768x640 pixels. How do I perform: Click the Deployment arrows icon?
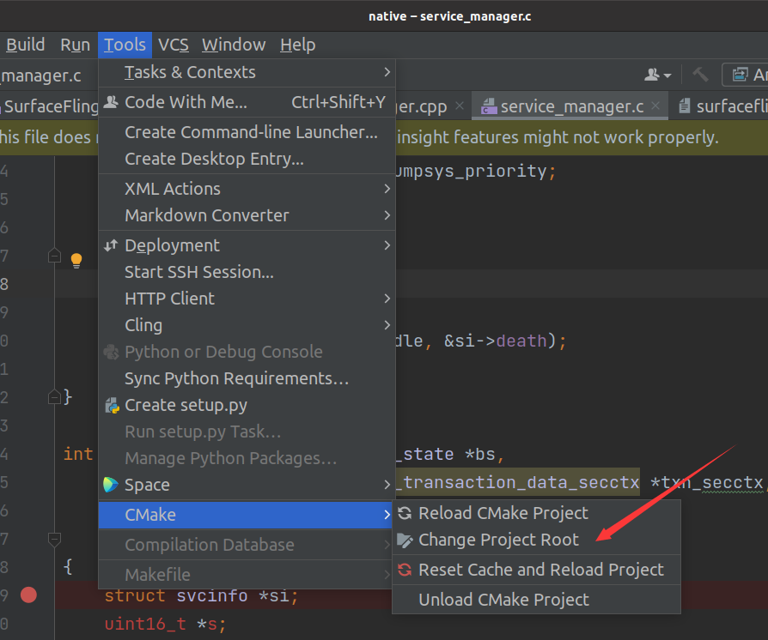[x=111, y=245]
